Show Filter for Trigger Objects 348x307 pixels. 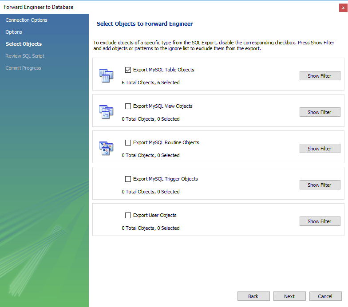pyautogui.click(x=320, y=185)
